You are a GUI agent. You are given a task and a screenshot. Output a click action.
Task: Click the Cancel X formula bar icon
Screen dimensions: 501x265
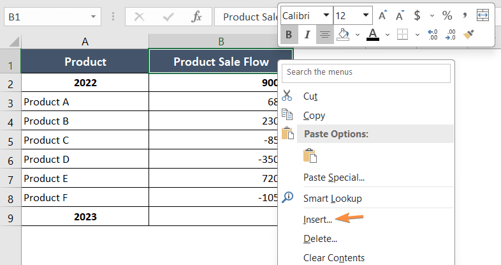point(140,17)
